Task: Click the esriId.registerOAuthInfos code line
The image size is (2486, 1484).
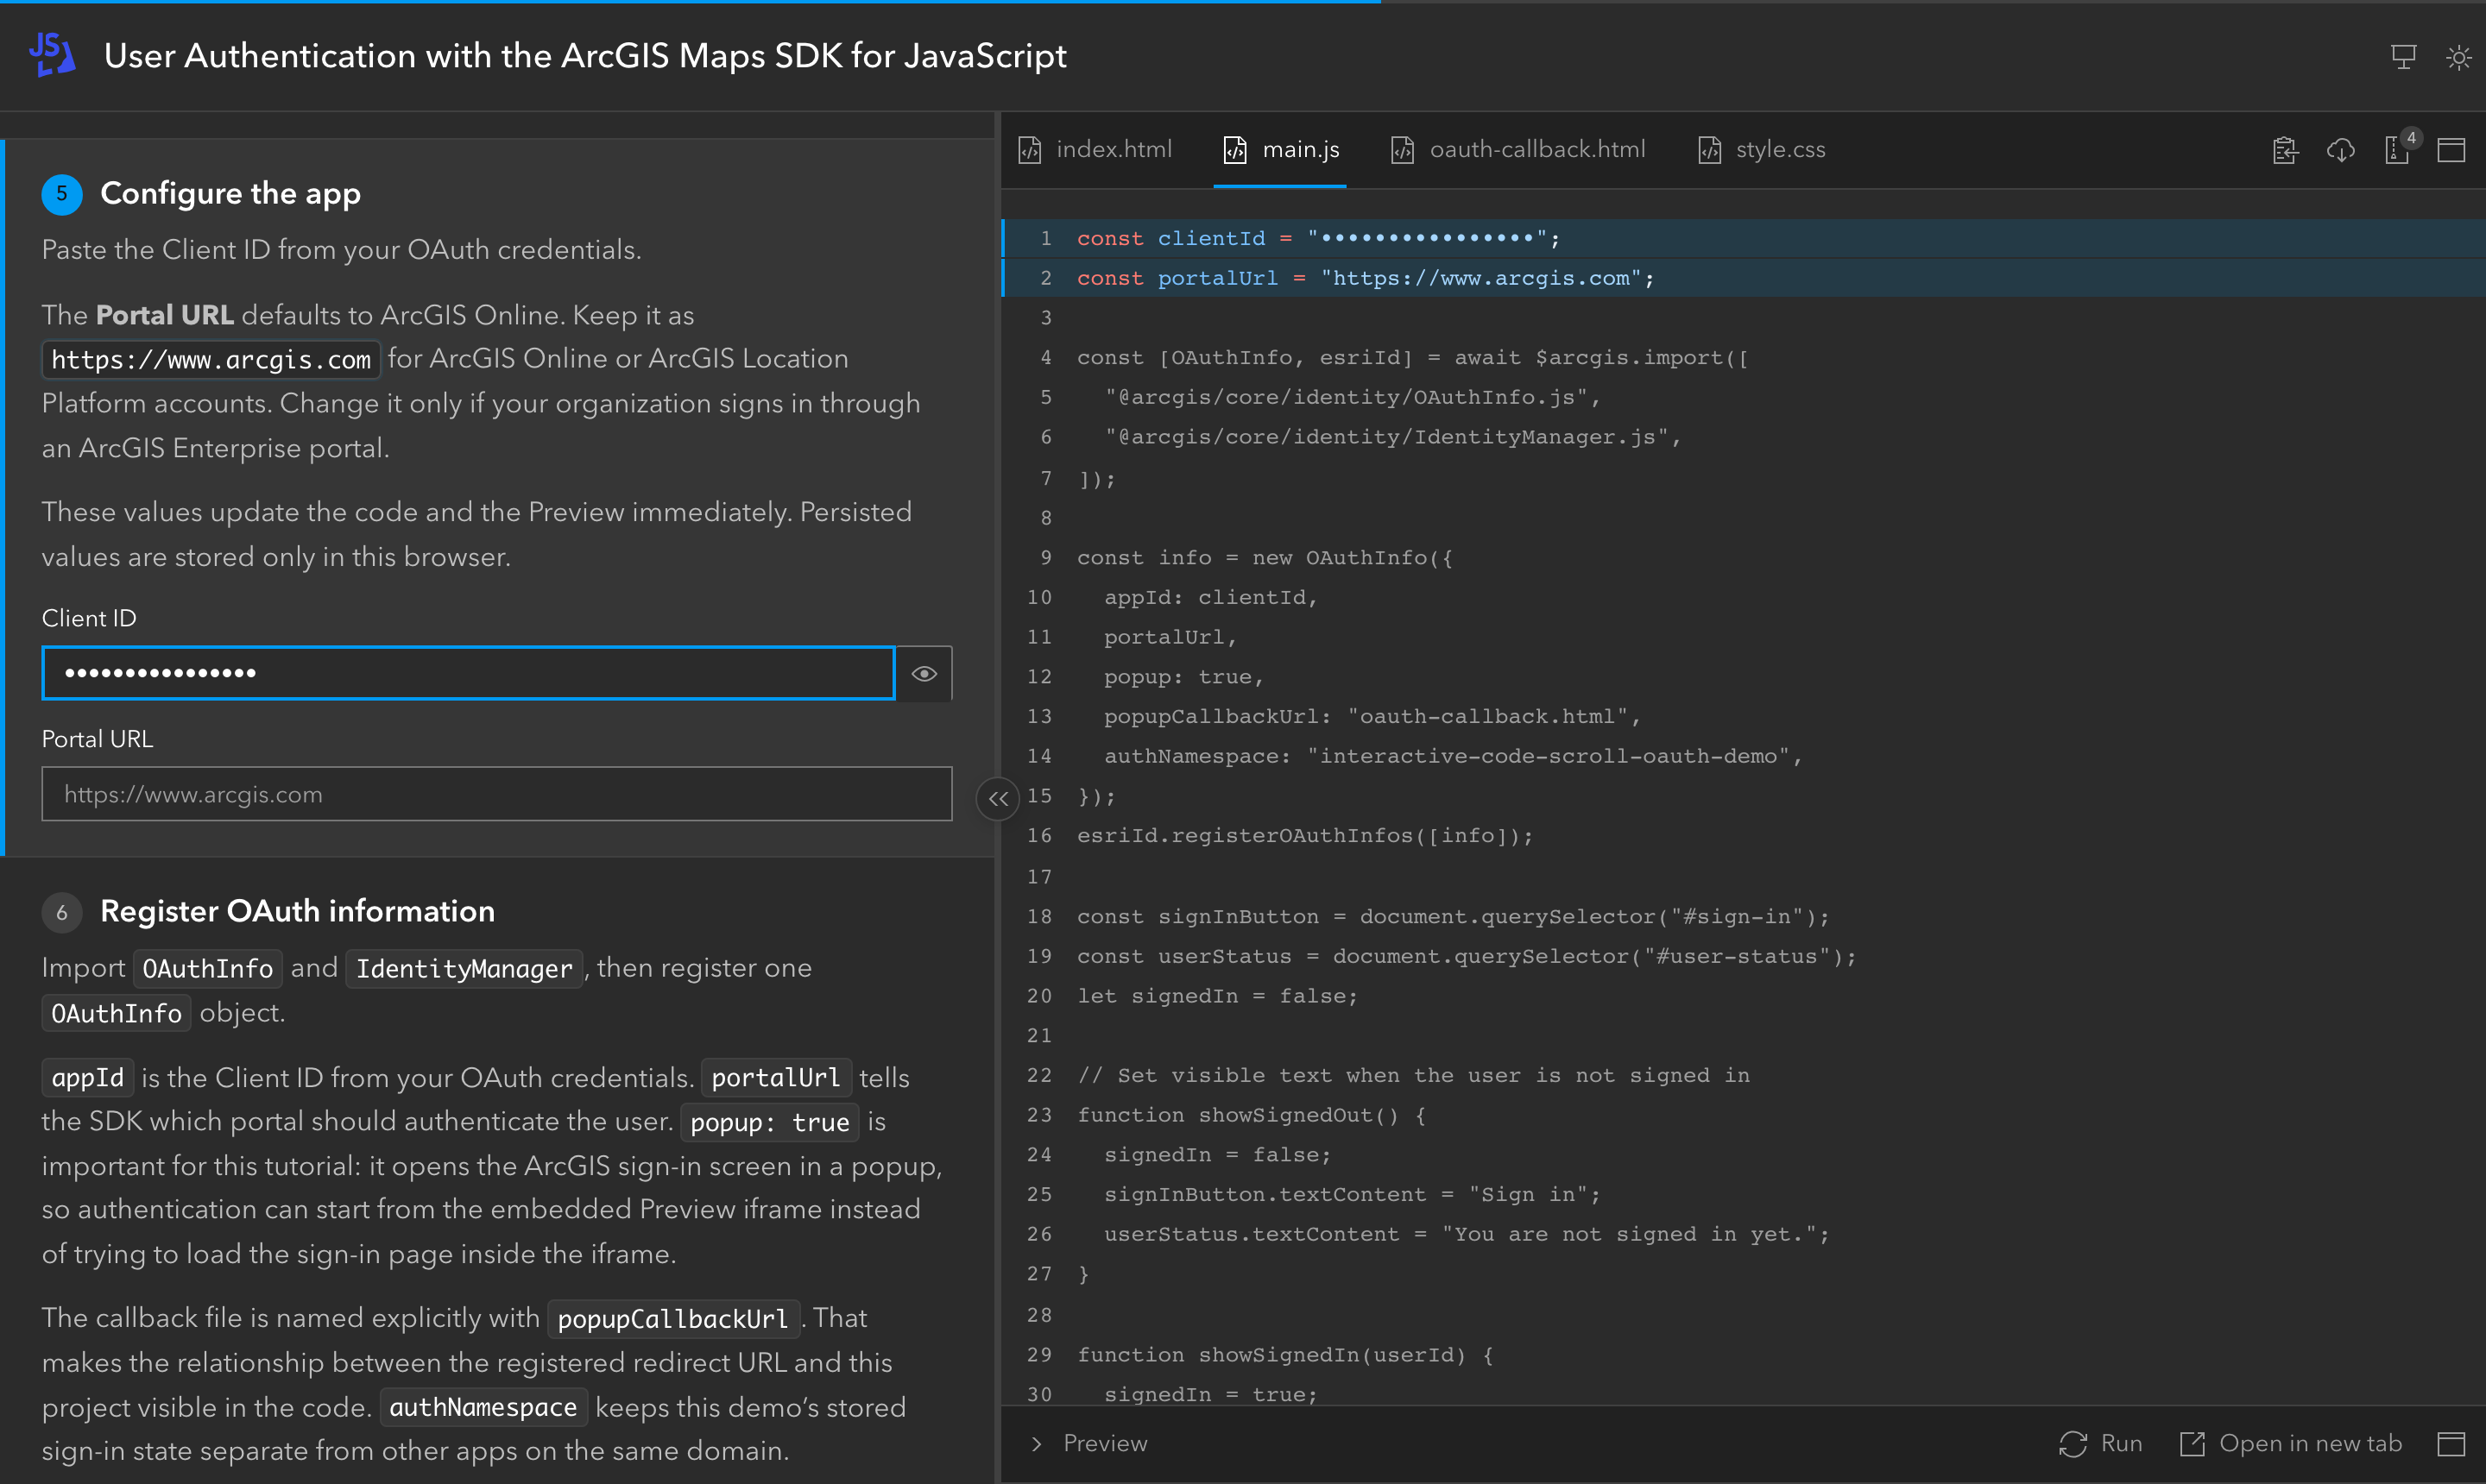Action: (x=1304, y=835)
